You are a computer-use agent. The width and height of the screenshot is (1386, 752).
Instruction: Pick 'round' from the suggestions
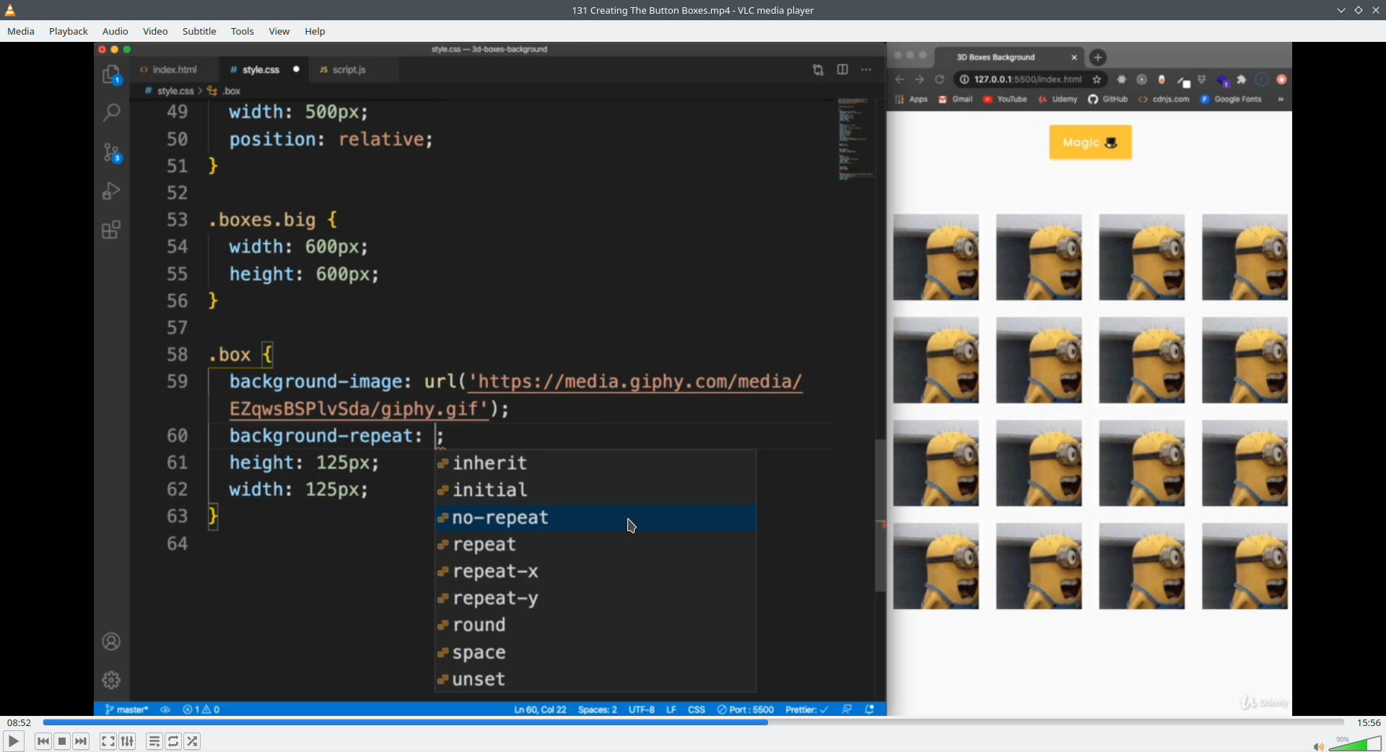[596, 625]
